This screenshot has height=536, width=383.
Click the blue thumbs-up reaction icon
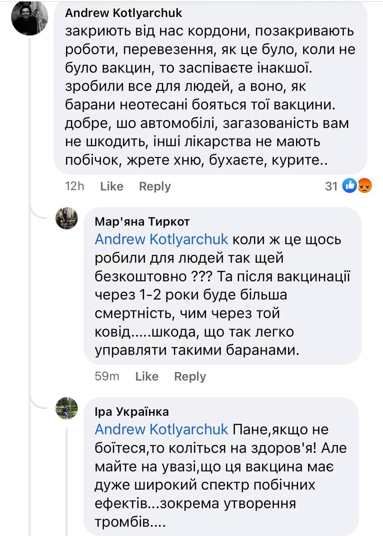pyautogui.click(x=349, y=186)
